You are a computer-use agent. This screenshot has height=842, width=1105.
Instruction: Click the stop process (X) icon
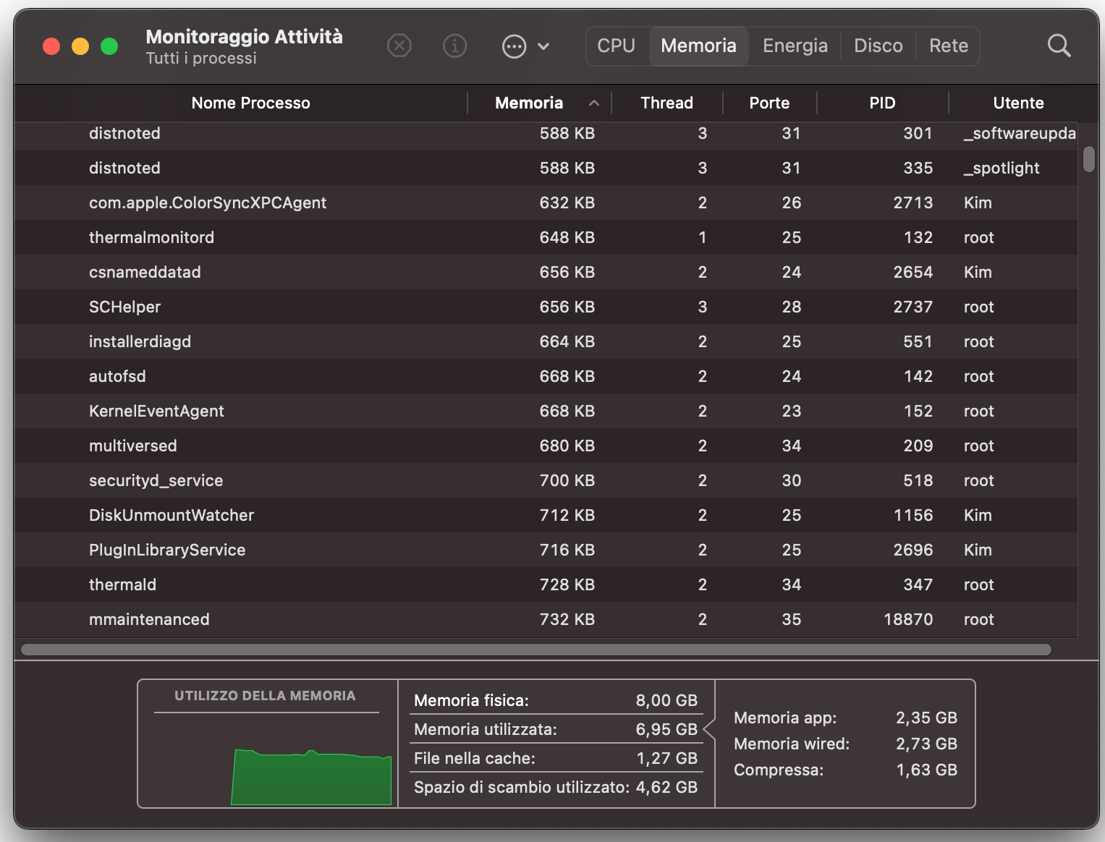click(399, 46)
